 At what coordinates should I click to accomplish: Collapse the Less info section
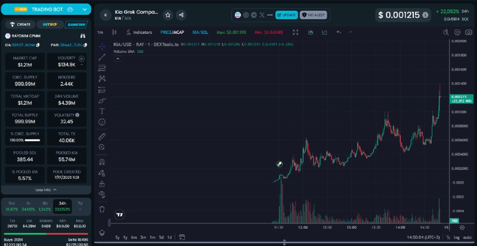tap(46, 190)
